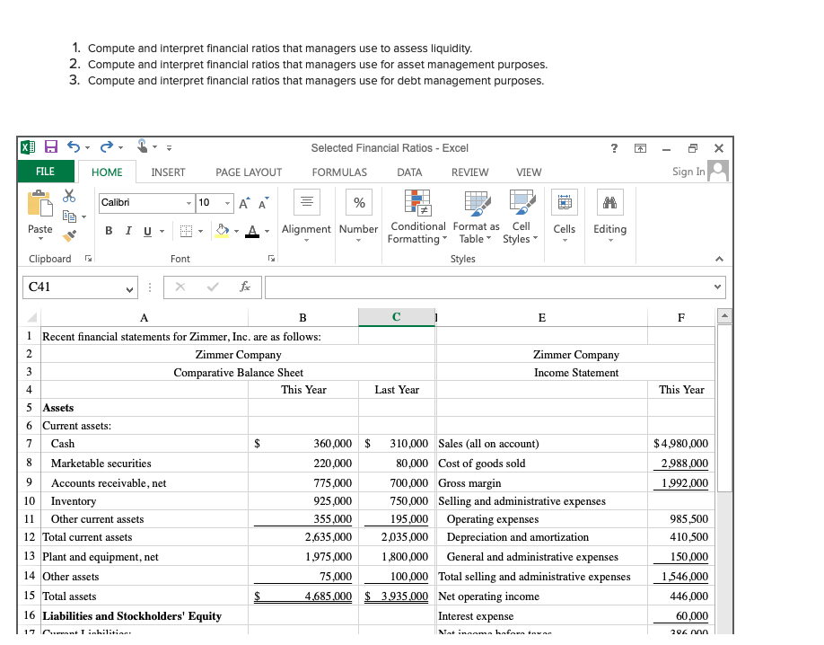Click the Excel application icon
The height and width of the screenshot is (645, 824).
coord(28,146)
